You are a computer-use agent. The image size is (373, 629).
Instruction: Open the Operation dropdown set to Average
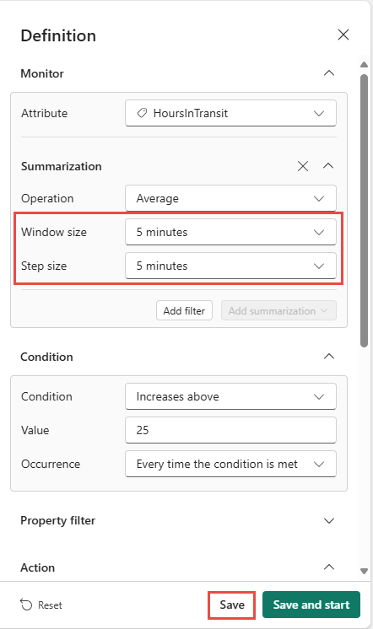pyautogui.click(x=230, y=198)
